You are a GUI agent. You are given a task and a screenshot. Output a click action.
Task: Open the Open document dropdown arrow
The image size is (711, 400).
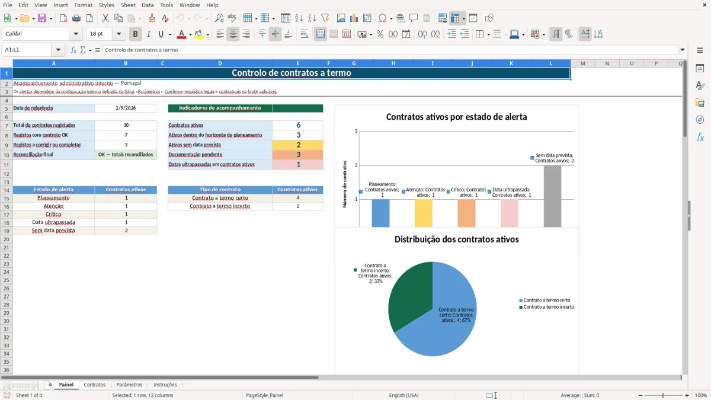point(33,18)
